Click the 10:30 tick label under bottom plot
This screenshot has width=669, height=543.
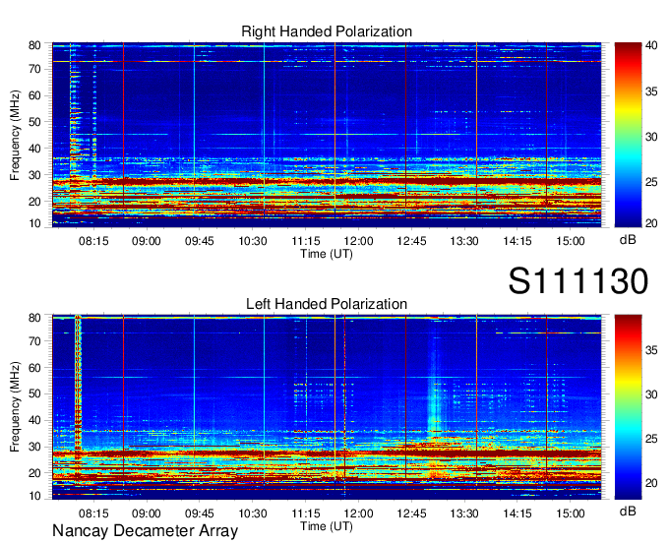253,513
